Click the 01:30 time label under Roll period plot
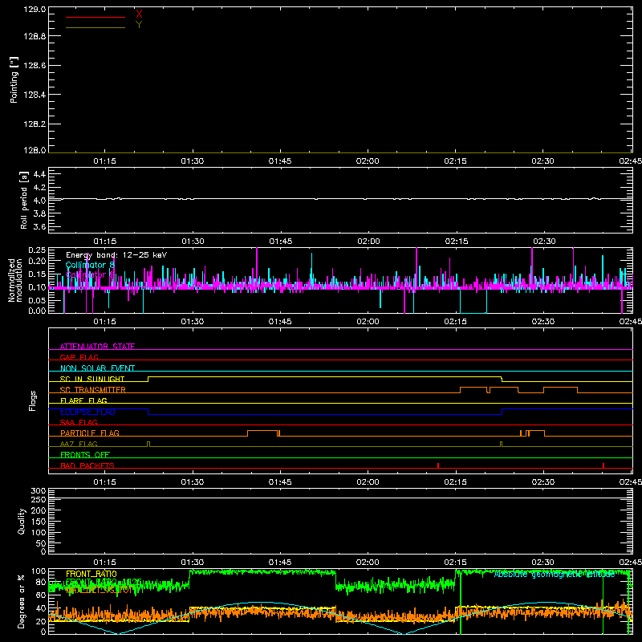 click(193, 242)
